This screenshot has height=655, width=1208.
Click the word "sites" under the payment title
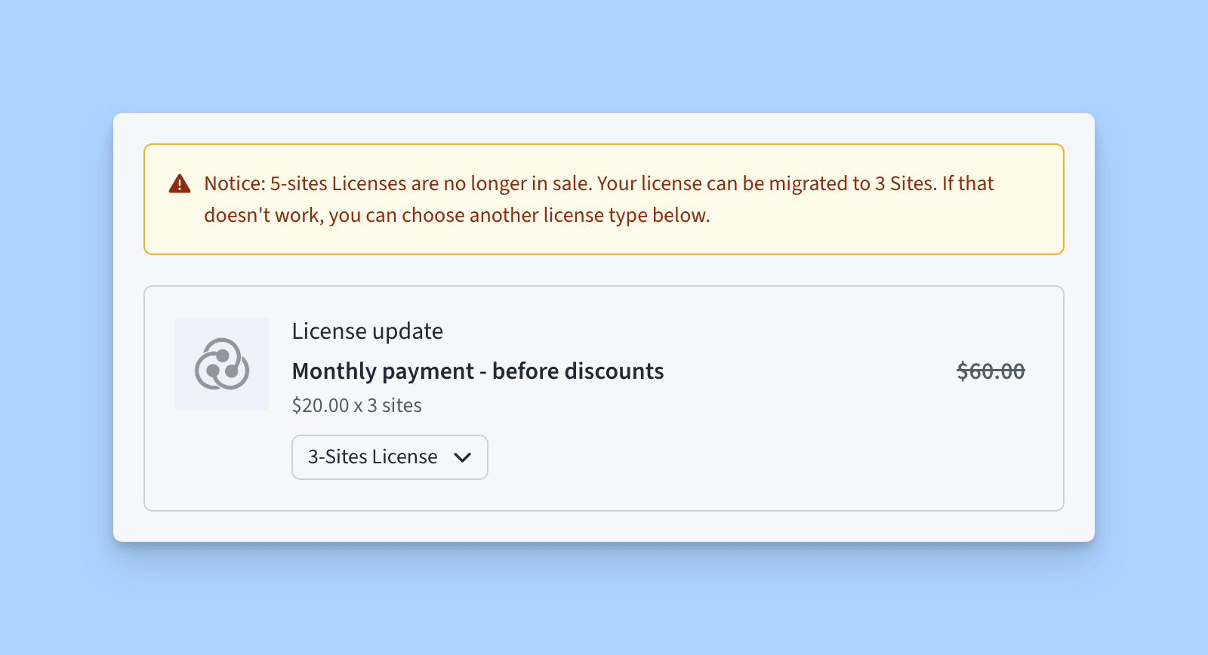(x=402, y=406)
